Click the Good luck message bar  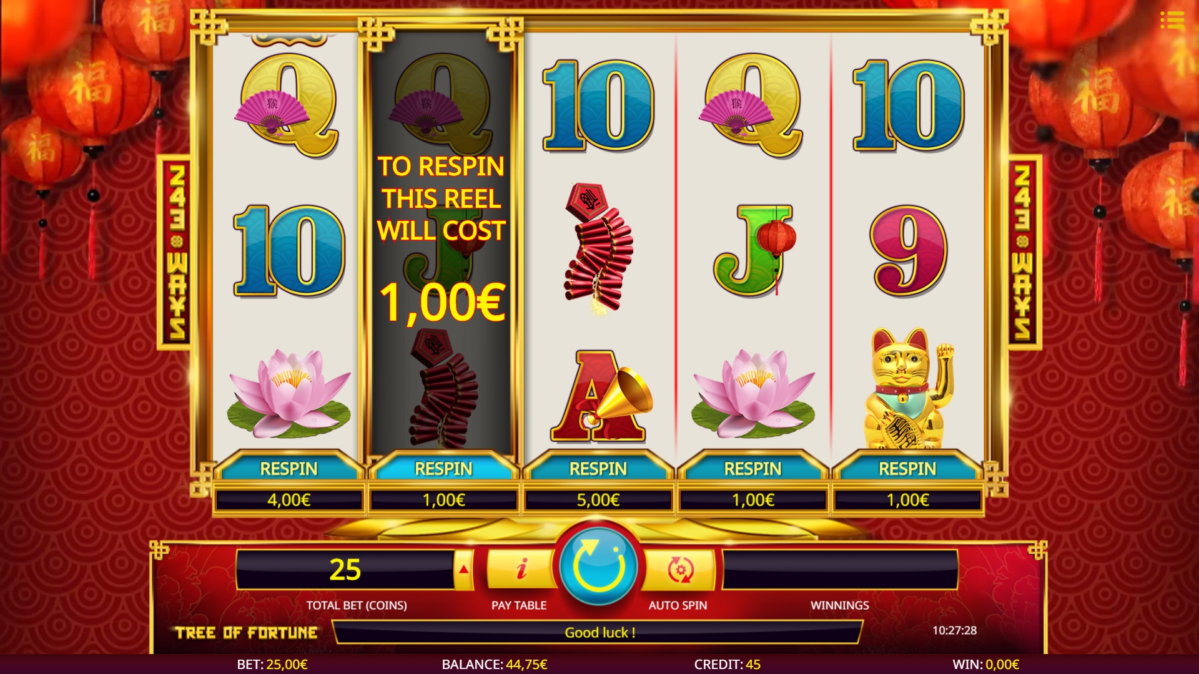(x=598, y=632)
